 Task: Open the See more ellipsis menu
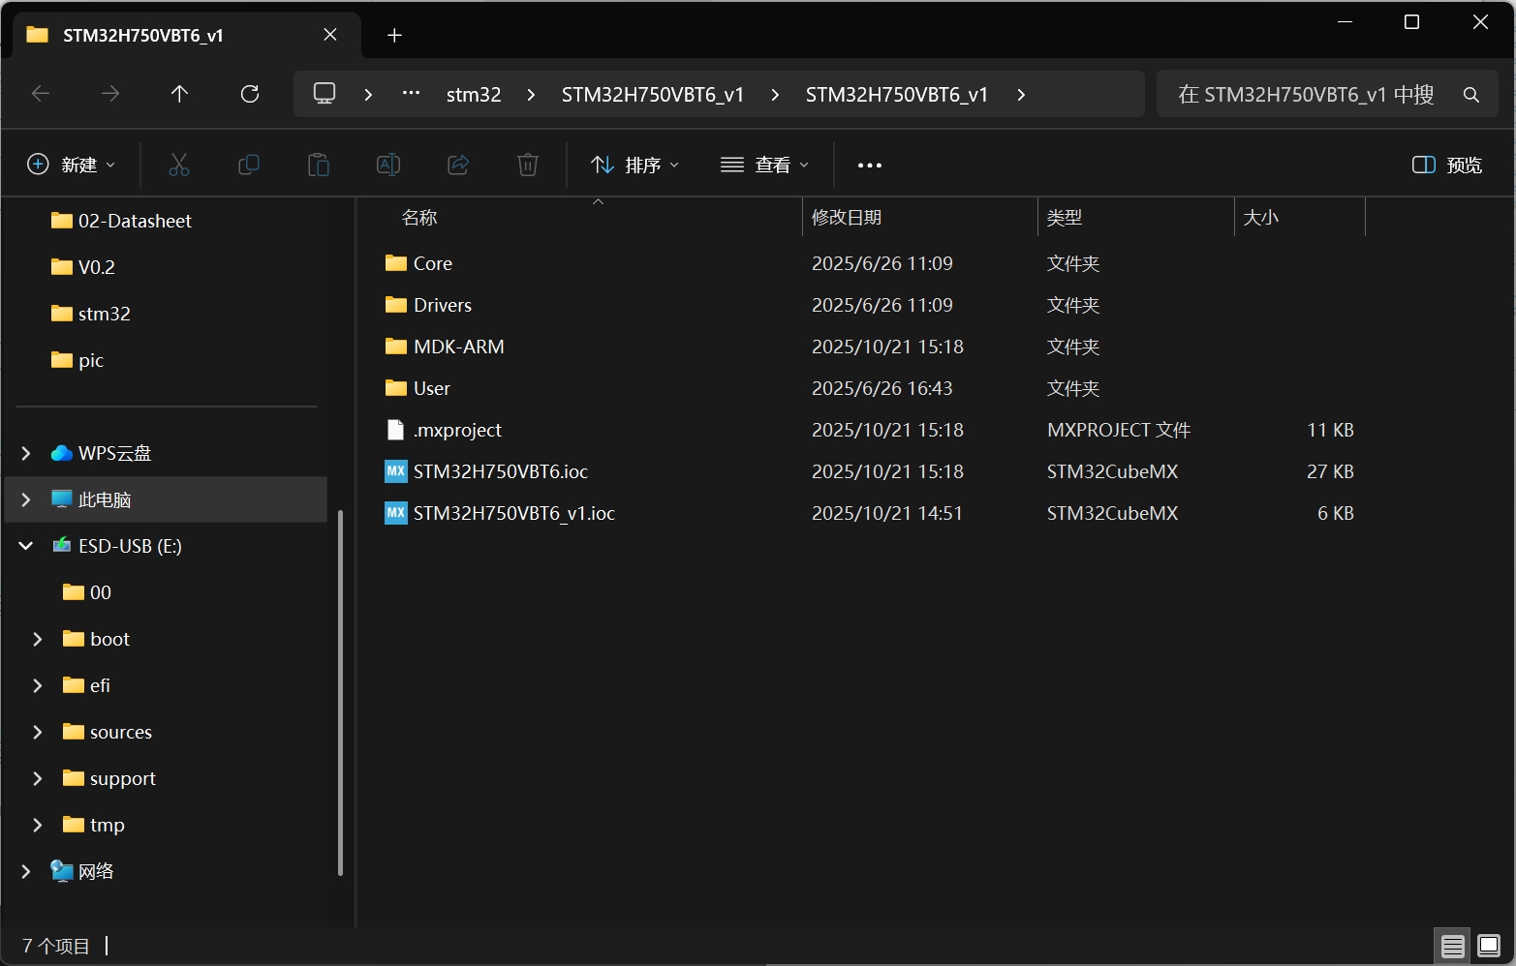pos(870,166)
